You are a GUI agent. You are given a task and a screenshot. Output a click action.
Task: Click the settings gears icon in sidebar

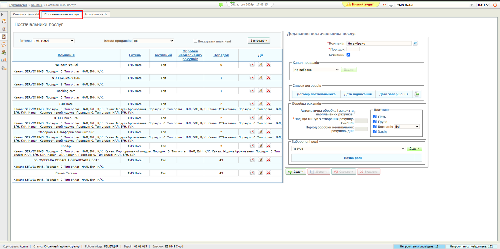[x=4, y=68]
